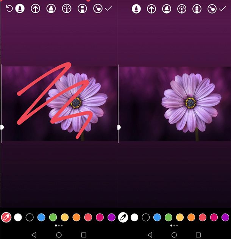The height and width of the screenshot is (239, 231).
Task: Tap brush size slider handle in right screen
Action: click(119, 127)
